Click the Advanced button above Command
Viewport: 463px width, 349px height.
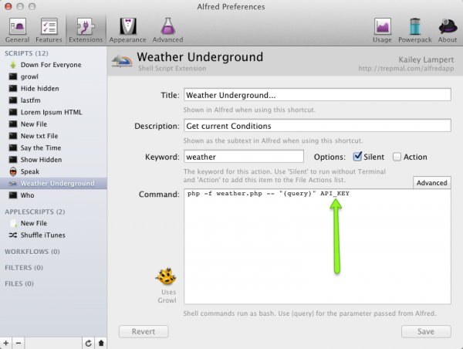[x=431, y=183]
